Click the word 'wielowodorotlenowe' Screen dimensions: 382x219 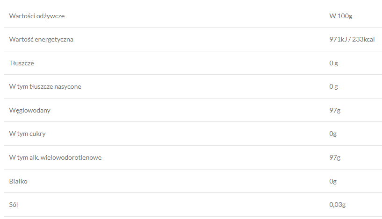(72, 157)
